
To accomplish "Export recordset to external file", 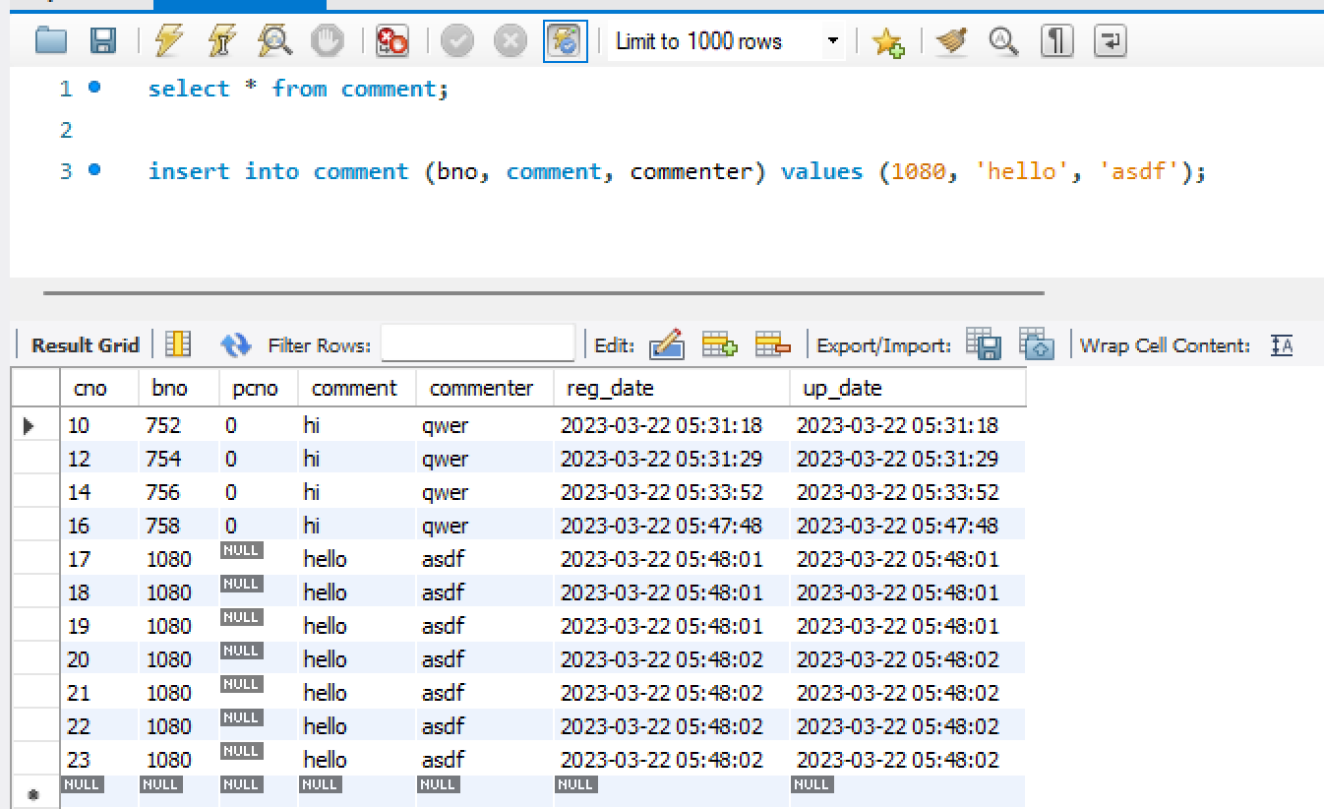I will pyautogui.click(x=984, y=344).
